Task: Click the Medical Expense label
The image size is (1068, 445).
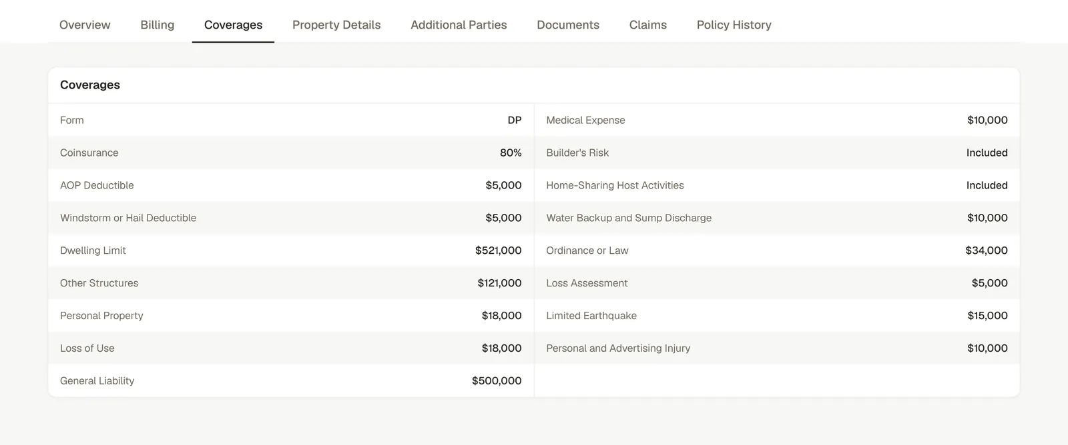Action: coord(585,120)
